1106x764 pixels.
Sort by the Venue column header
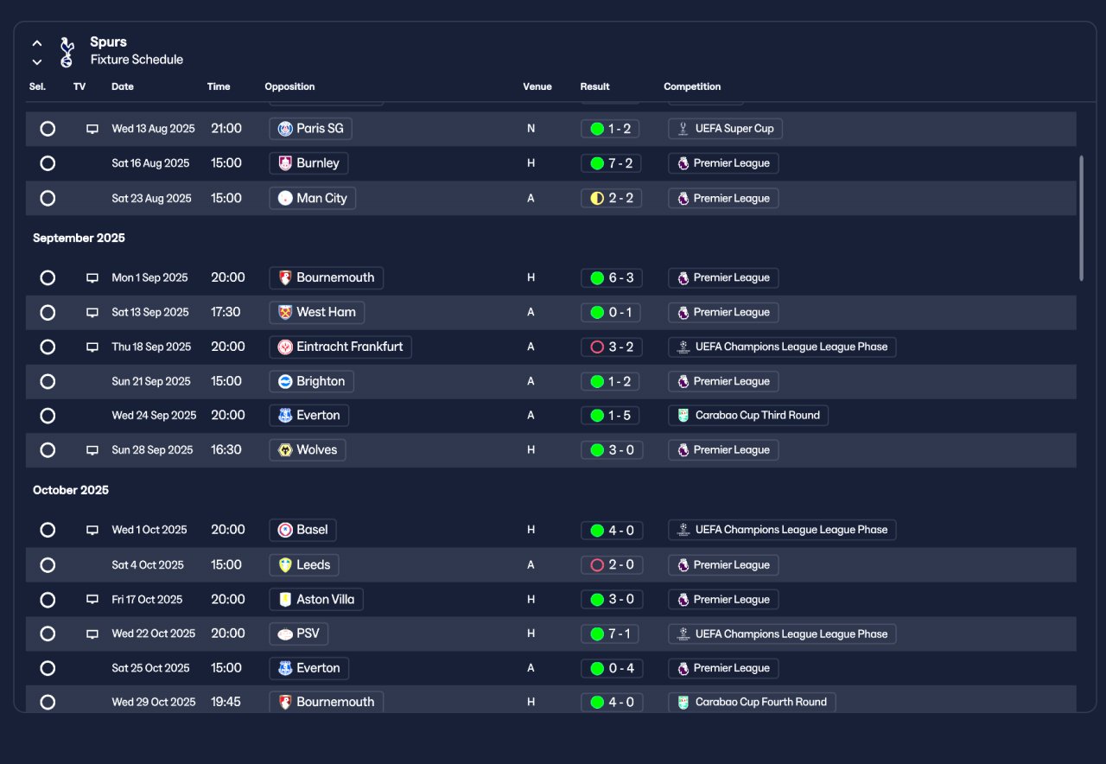[x=537, y=86]
